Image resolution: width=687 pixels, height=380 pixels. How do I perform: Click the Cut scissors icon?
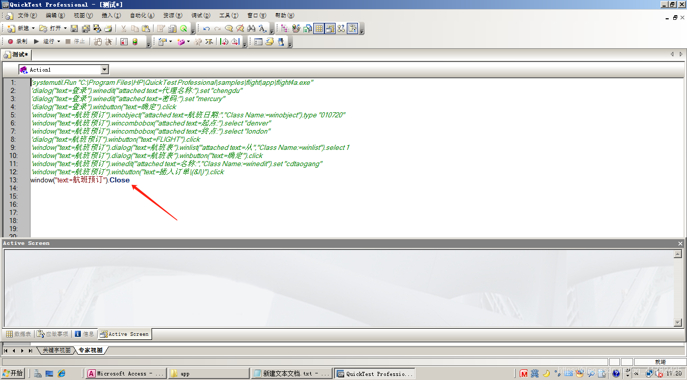point(124,28)
